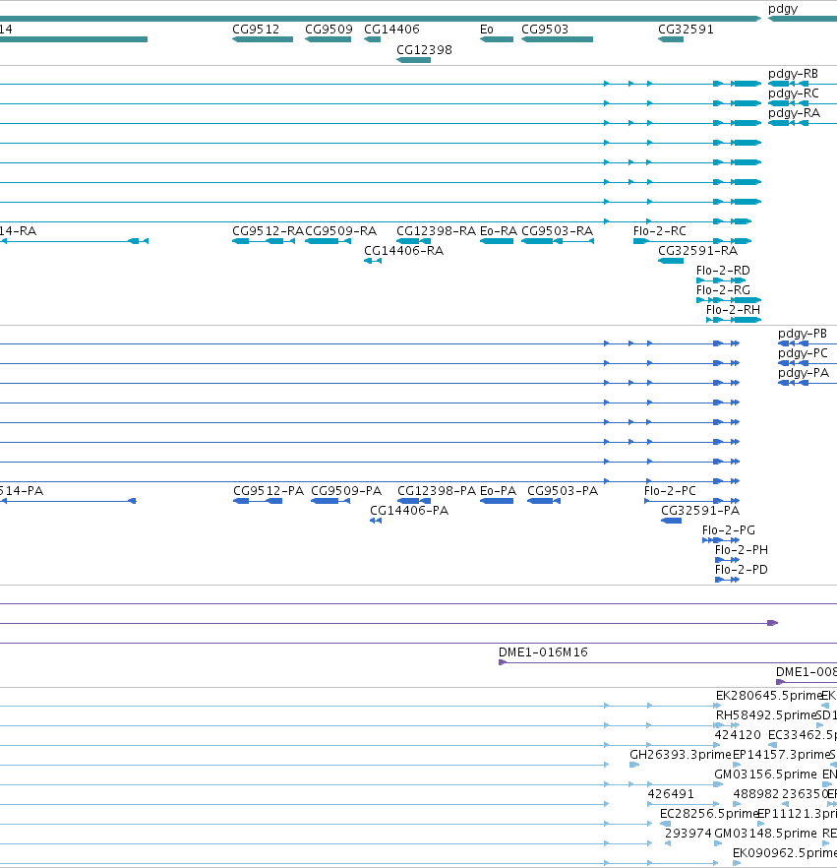Viewport: 837px width, 868px height.
Task: Select the GH26393.3prime EST label
Action: coord(681,755)
